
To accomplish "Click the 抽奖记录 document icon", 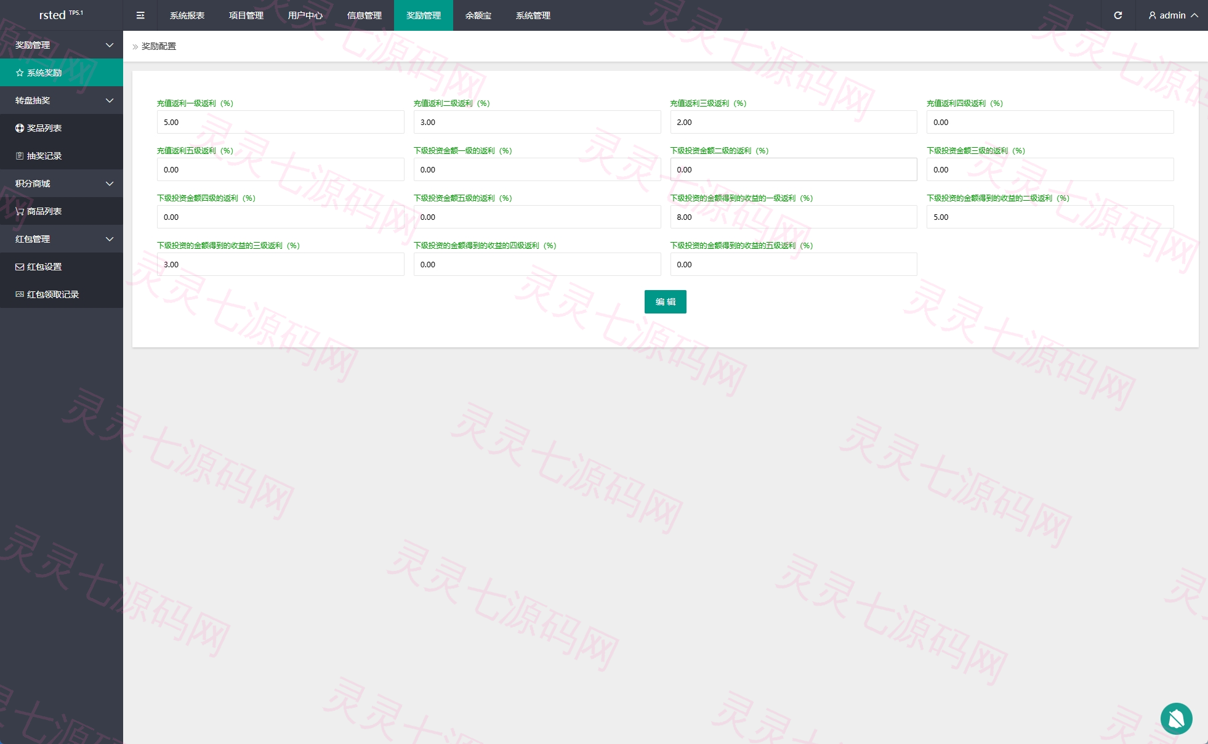I will point(20,156).
